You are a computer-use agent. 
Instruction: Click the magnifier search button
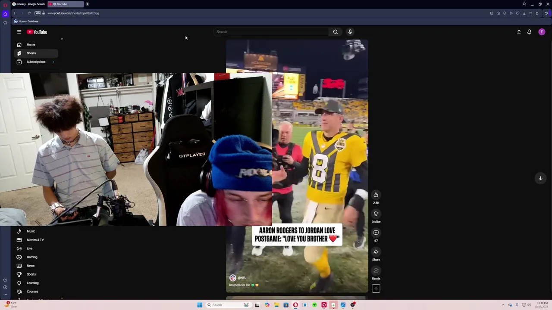(x=336, y=31)
